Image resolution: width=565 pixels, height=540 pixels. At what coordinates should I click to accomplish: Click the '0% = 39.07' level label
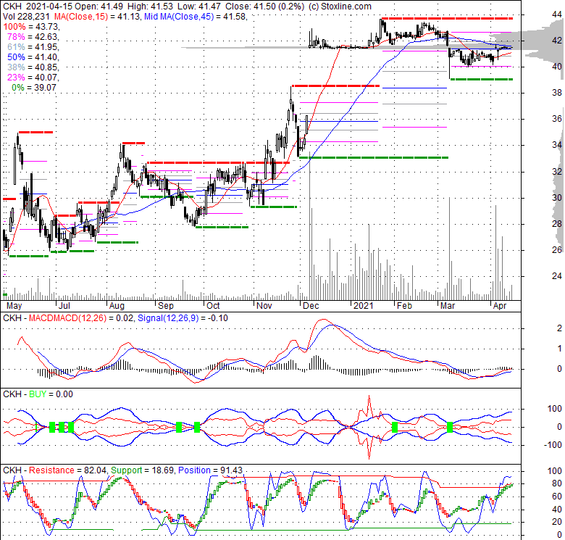[34, 87]
